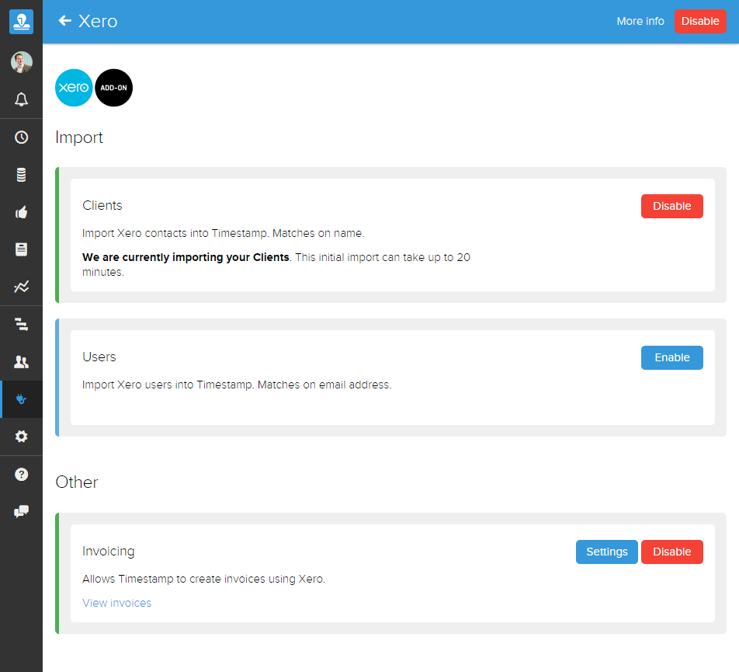739x672 pixels.
Task: Click the Other section heading
Action: point(77,482)
